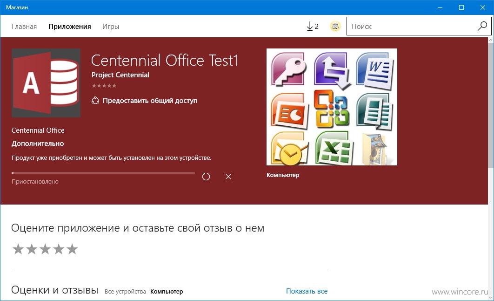Click the search magnifier icon
494x301 pixels.
482,26
